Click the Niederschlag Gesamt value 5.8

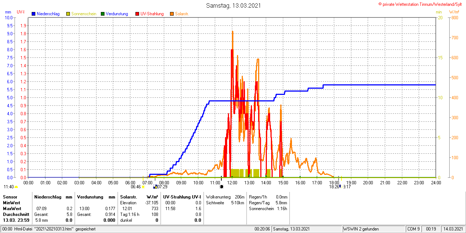click(69, 214)
